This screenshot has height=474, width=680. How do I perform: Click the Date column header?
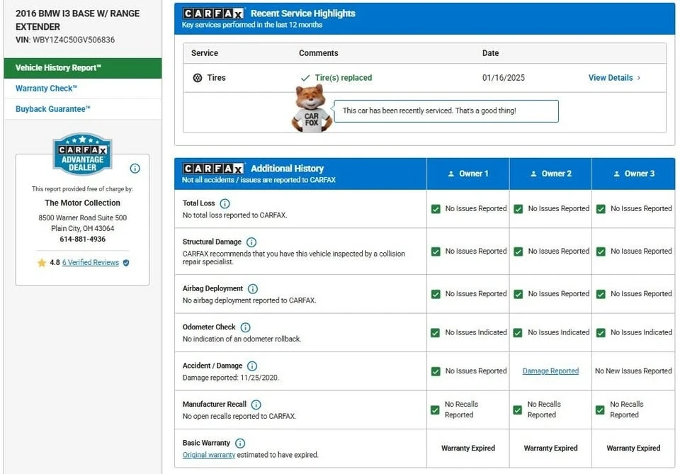pos(490,53)
